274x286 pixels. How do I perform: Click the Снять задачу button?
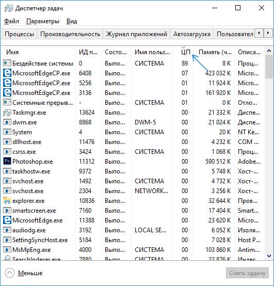[247, 273]
